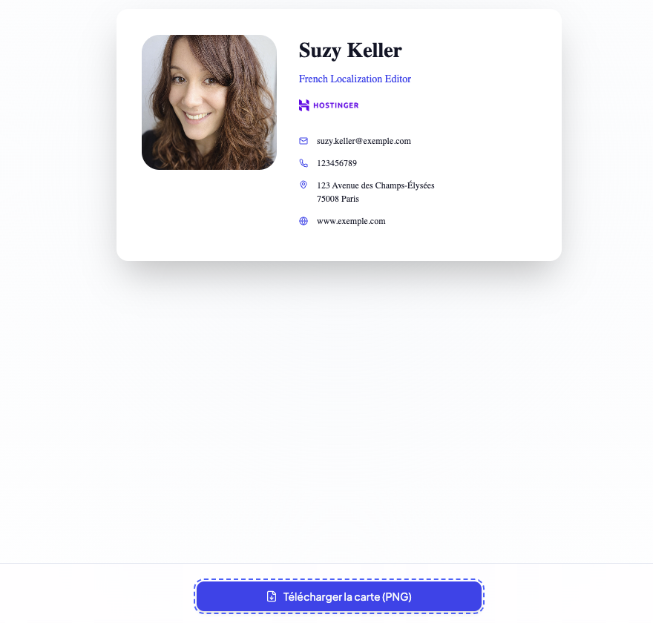Click the www.exemple.com website address
This screenshot has width=653, height=623.
(351, 221)
